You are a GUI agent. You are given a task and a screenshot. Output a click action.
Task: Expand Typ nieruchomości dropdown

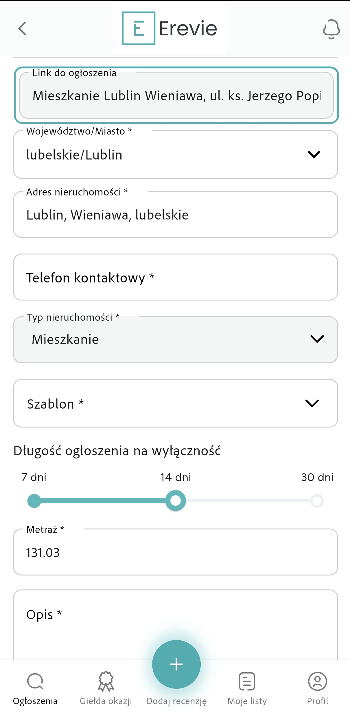tap(176, 339)
